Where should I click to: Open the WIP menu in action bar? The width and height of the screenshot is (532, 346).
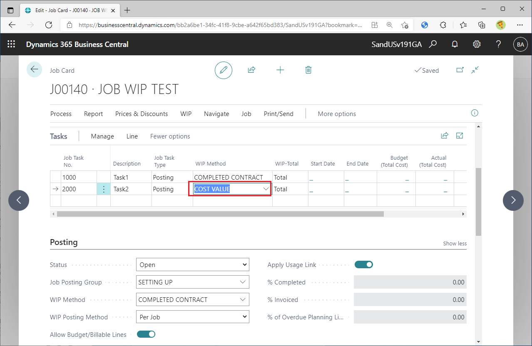186,114
